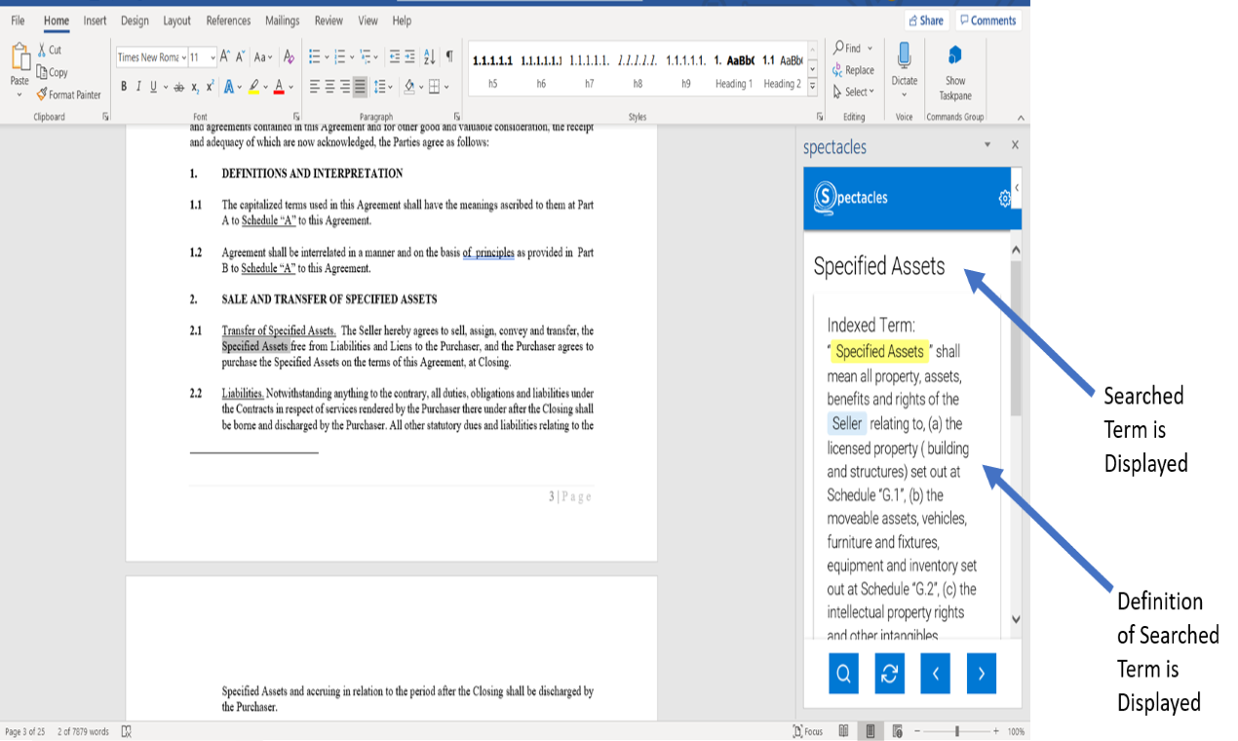
Task: Increase font size with grow font icon
Action: (225, 57)
